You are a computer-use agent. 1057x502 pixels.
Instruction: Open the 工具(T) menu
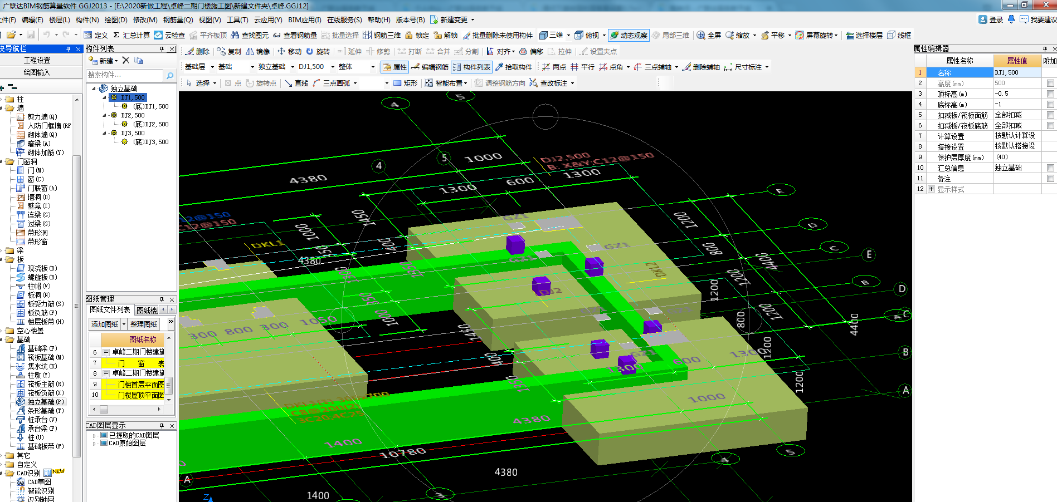tap(237, 19)
